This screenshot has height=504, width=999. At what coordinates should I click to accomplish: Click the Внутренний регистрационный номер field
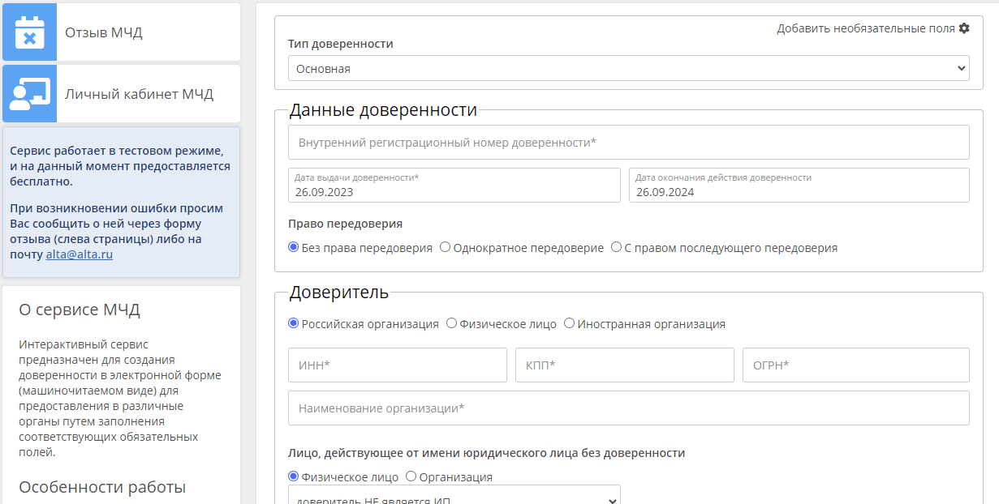[x=628, y=143]
